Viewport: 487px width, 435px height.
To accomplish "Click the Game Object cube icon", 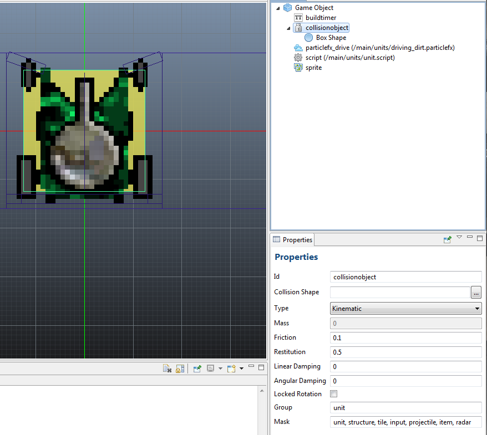I will pos(287,8).
